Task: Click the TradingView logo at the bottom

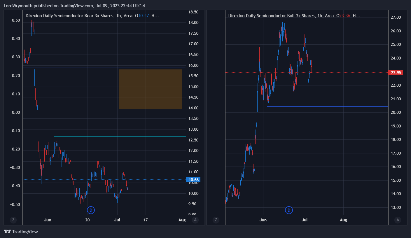Action: (21, 232)
